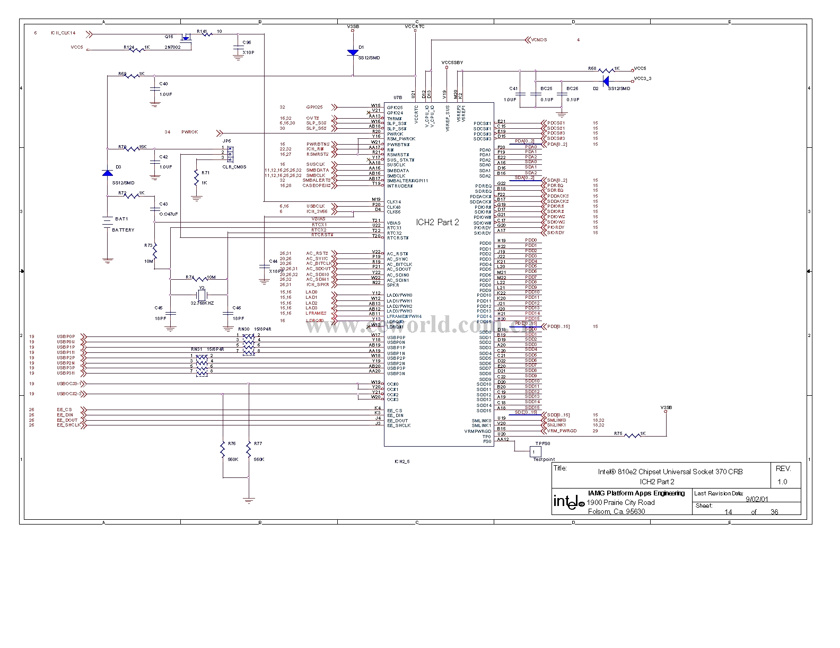This screenshot has height=648, width=840.
Task: Select the Q16 2N7002 transistor
Action: point(185,38)
